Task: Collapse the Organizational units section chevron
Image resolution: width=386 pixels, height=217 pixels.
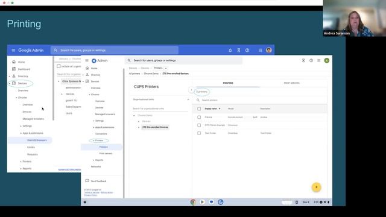Action: [x=188, y=99]
